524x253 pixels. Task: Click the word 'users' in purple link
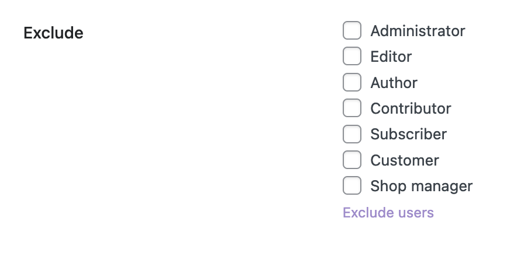click(x=416, y=212)
